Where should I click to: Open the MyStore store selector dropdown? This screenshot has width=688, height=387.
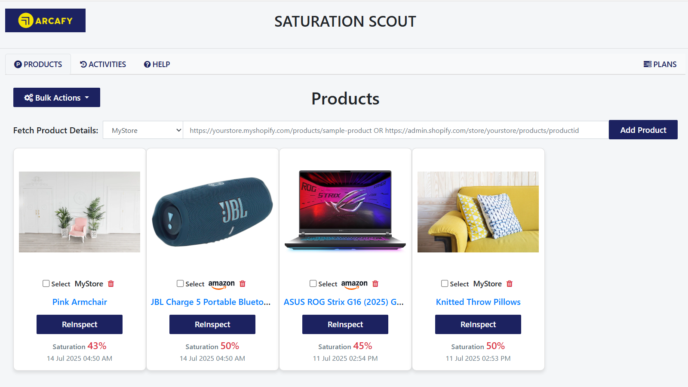tap(143, 130)
